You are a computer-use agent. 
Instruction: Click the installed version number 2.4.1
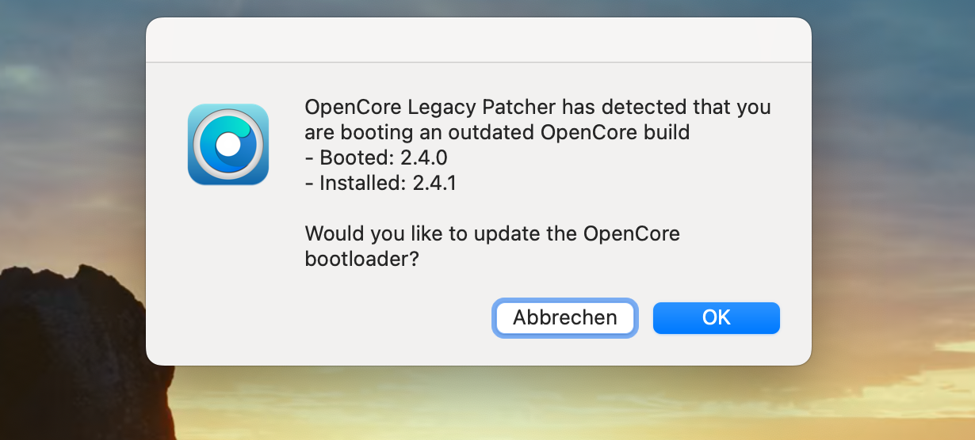click(x=434, y=183)
